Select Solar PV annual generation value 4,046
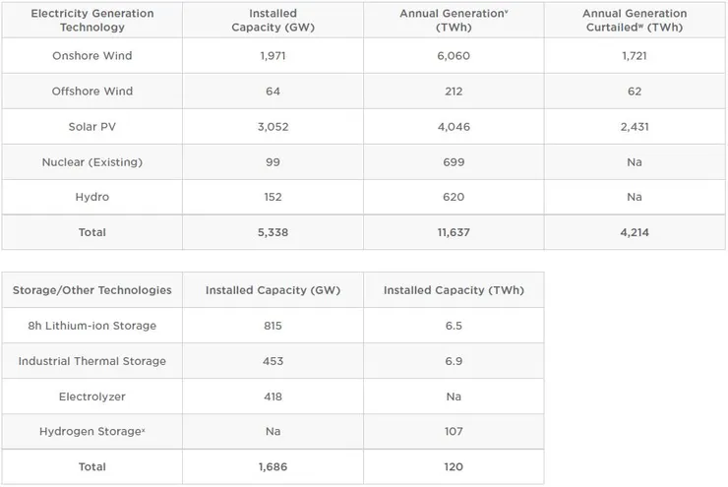 (453, 127)
